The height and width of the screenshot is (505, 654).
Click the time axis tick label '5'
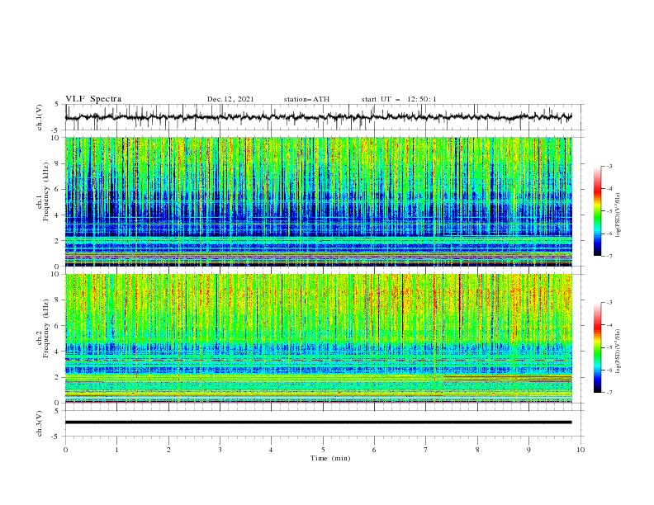click(323, 450)
